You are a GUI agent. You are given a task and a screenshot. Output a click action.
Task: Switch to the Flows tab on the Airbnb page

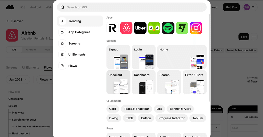point(48,68)
